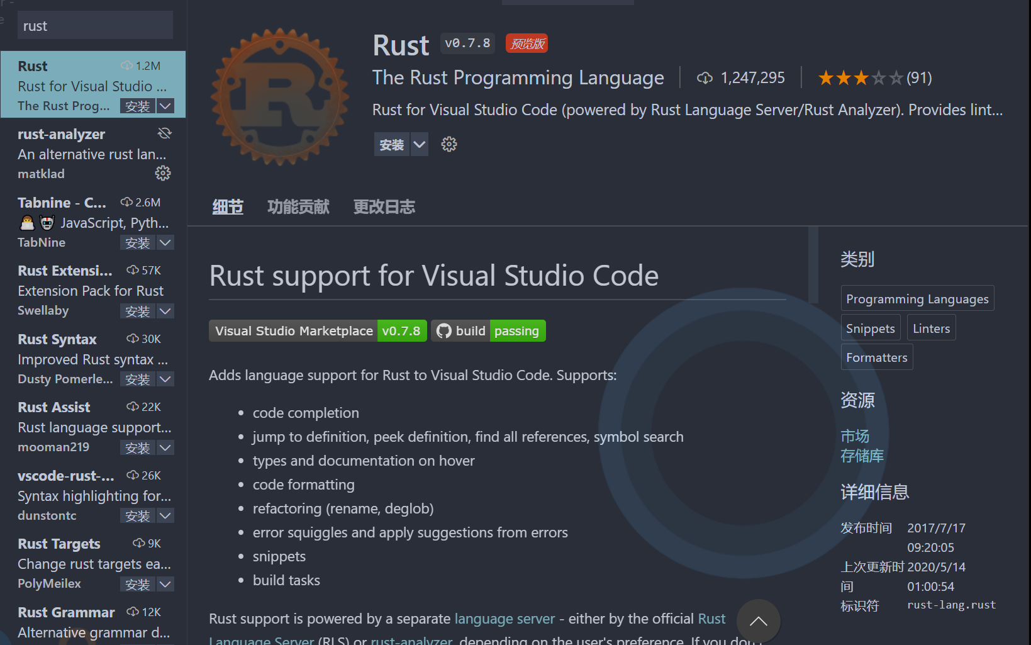1031x645 pixels.
Task: Click the manage gear icon next to install
Action: (x=449, y=144)
